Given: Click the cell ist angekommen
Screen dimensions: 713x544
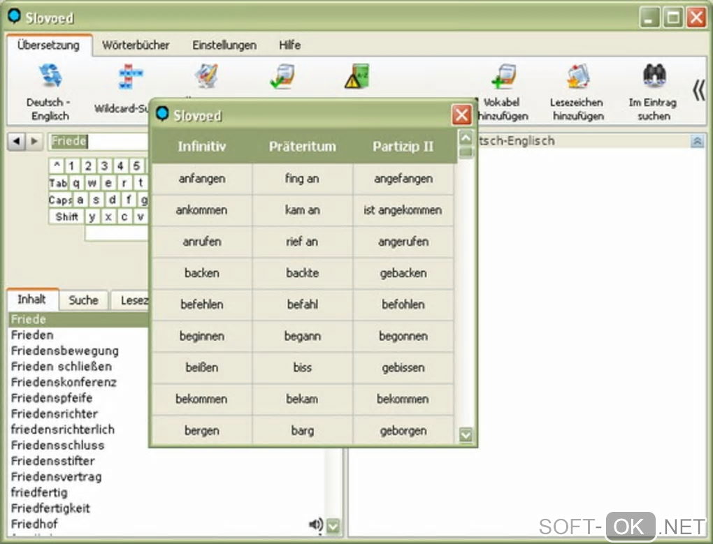Looking at the screenshot, I should 403,210.
